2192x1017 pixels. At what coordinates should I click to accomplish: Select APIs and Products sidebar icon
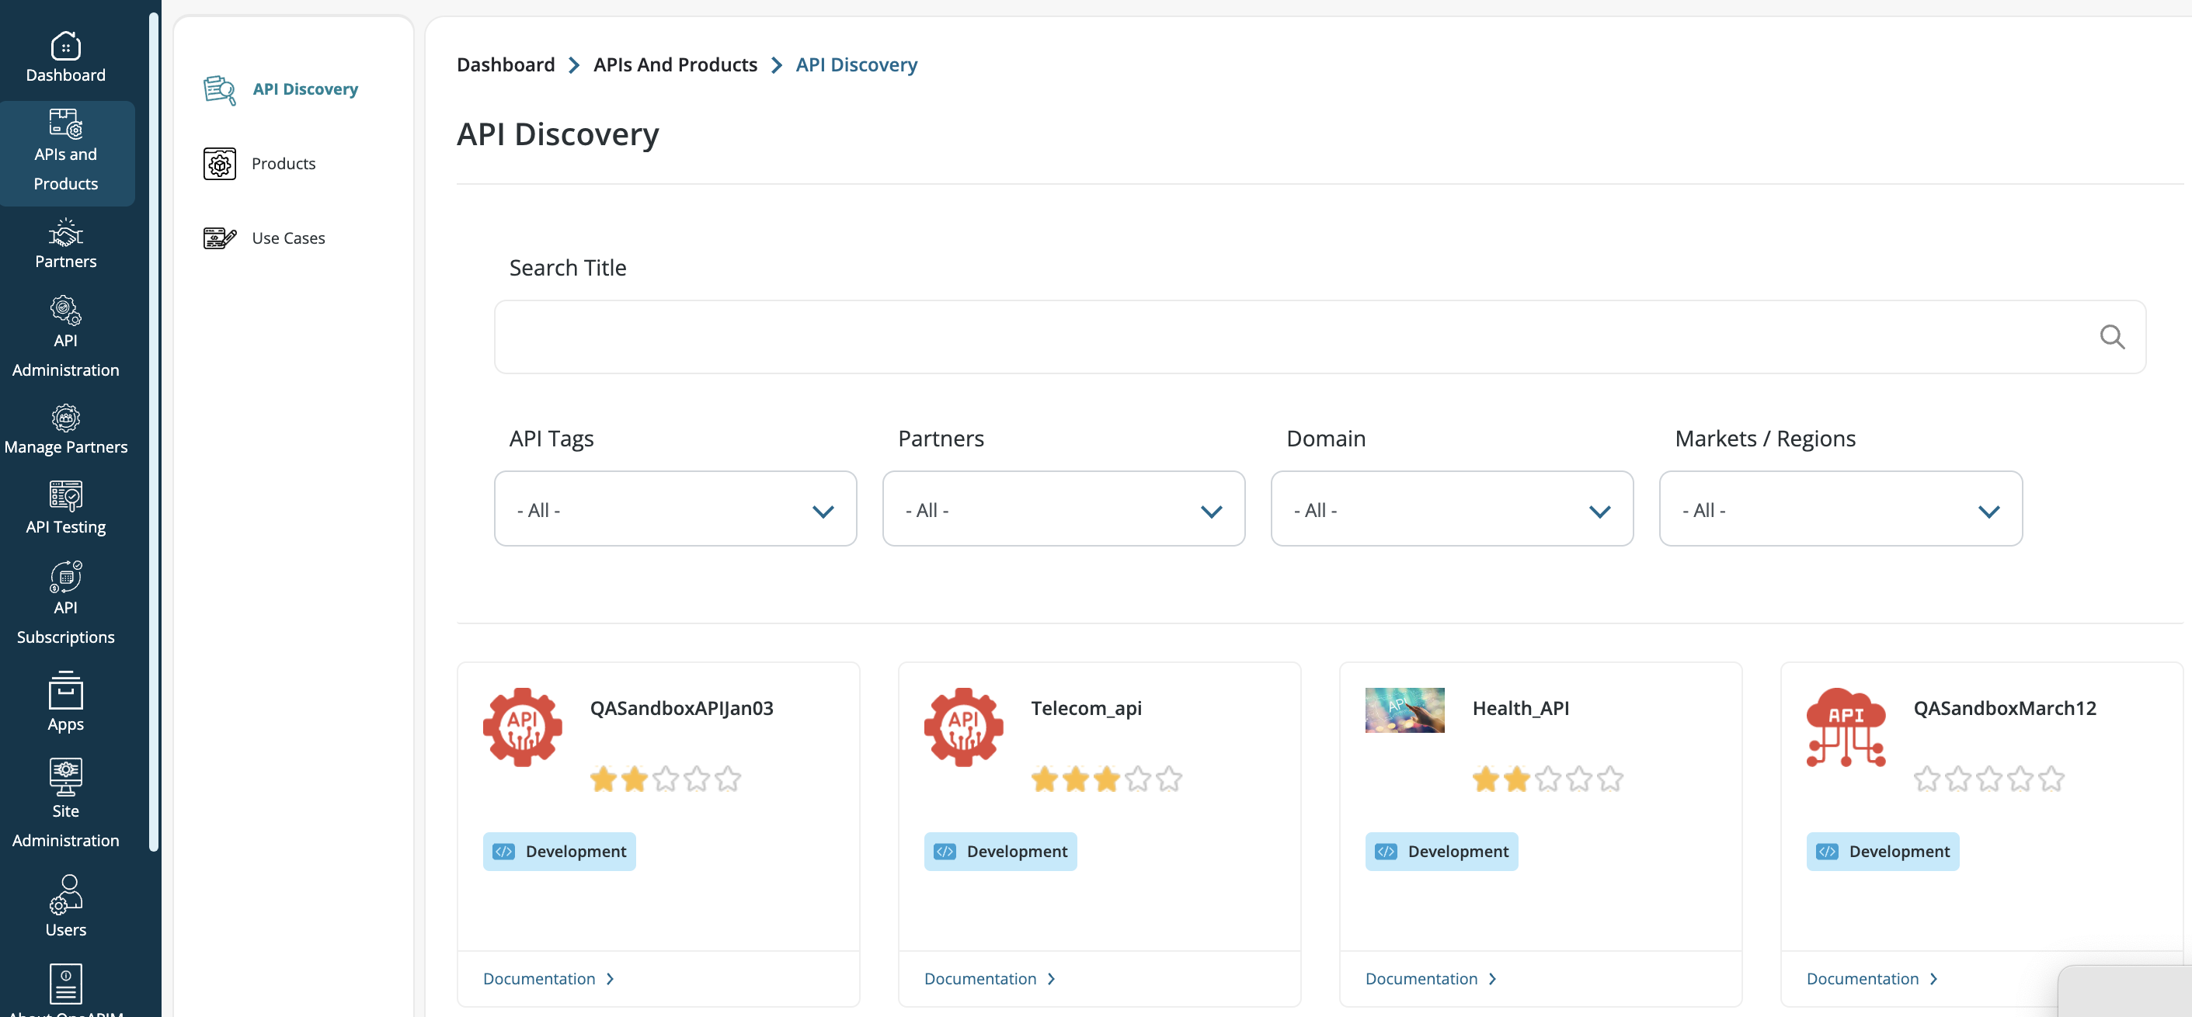[65, 123]
